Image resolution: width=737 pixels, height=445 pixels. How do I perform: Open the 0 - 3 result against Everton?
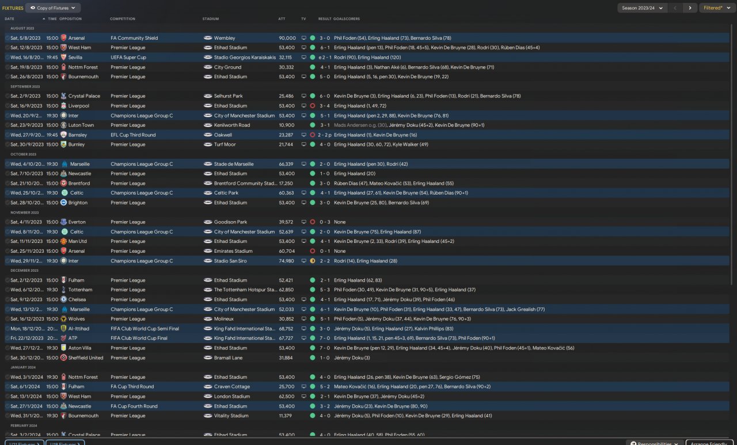click(325, 222)
